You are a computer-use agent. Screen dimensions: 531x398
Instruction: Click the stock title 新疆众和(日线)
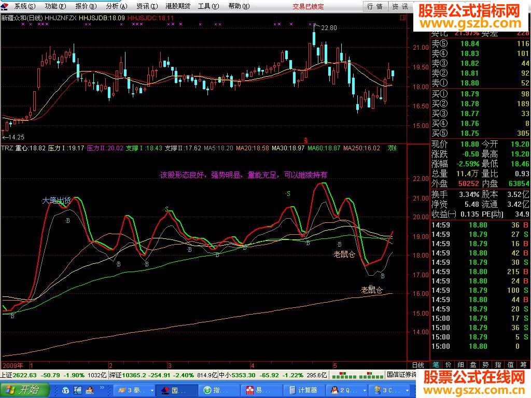pyautogui.click(x=22, y=18)
